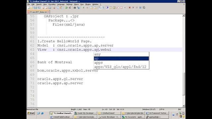
Task: Click the editor scrollbar up arrow
Action: tap(184, 16)
